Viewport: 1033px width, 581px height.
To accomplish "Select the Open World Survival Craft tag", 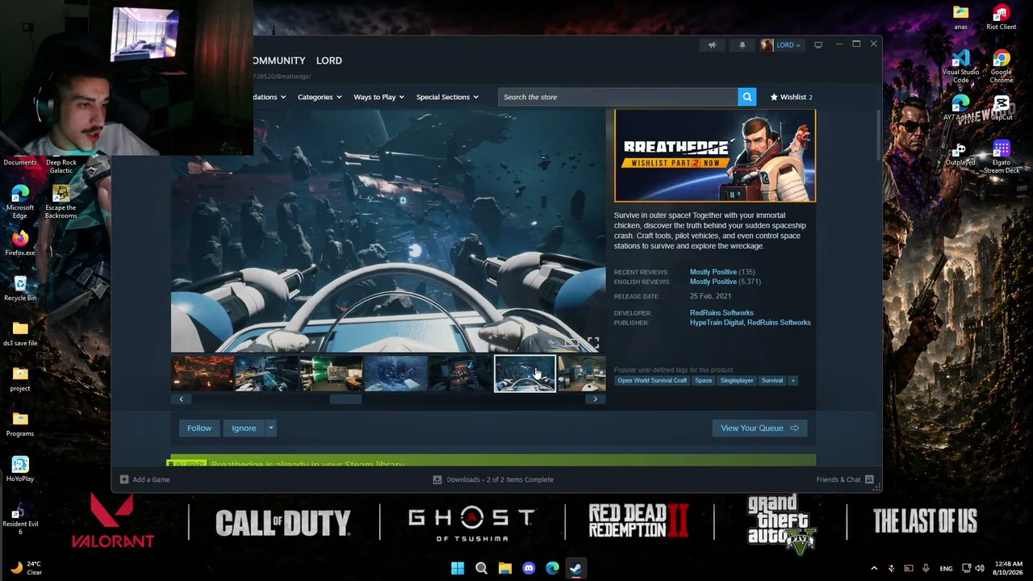I will [x=652, y=381].
